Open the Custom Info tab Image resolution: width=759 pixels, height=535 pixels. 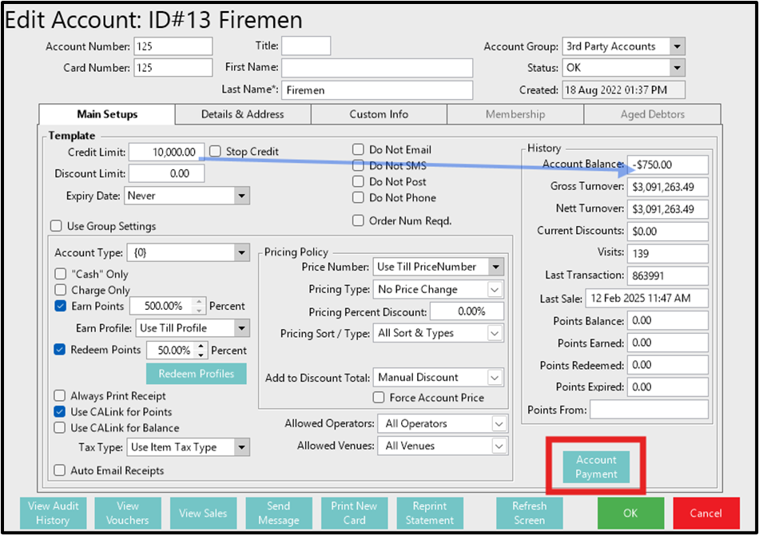379,114
